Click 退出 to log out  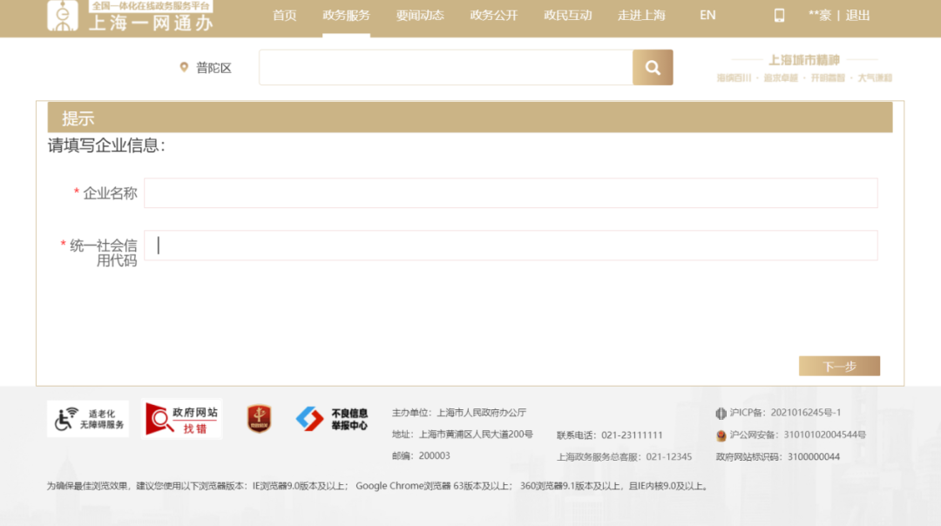pos(857,15)
